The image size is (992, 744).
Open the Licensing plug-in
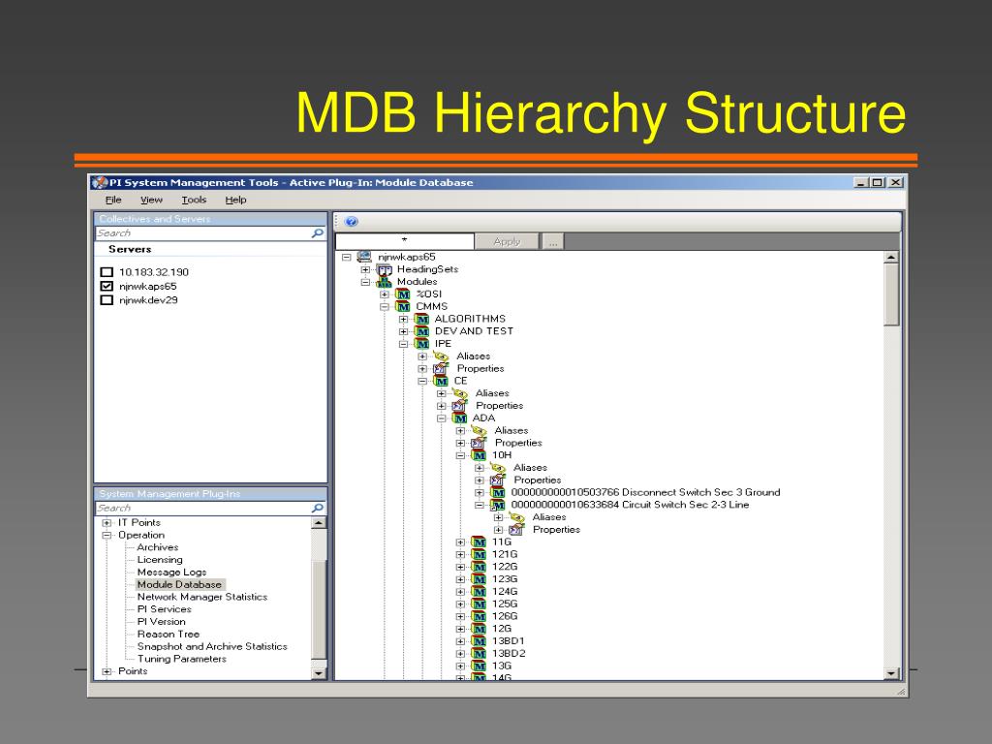coord(160,560)
